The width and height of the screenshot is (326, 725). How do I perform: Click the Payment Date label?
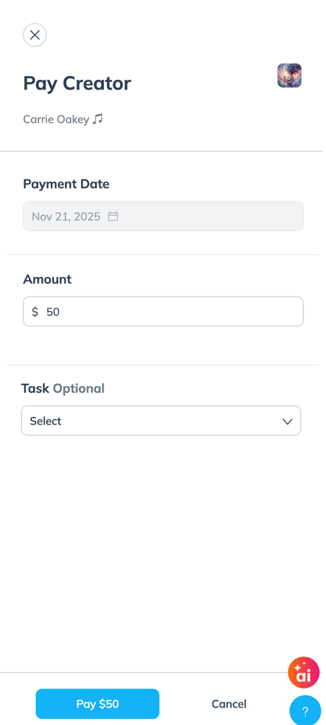click(x=66, y=184)
